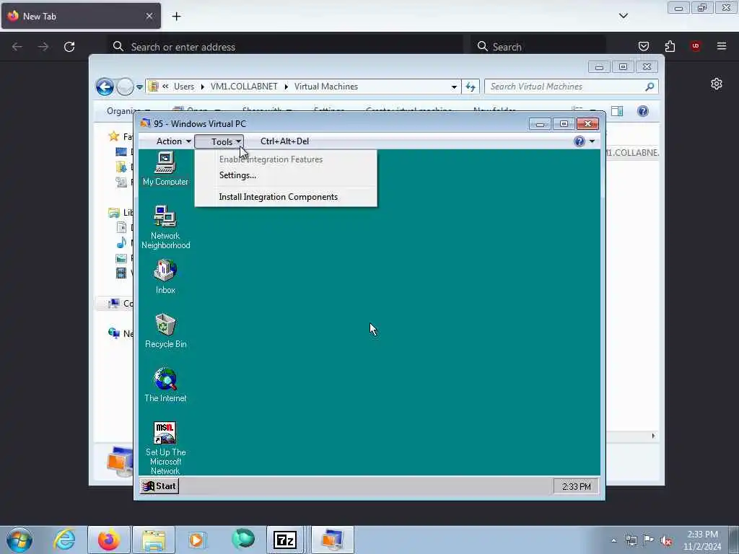
Task: Click Firefox forward arrow
Action: coord(43,47)
